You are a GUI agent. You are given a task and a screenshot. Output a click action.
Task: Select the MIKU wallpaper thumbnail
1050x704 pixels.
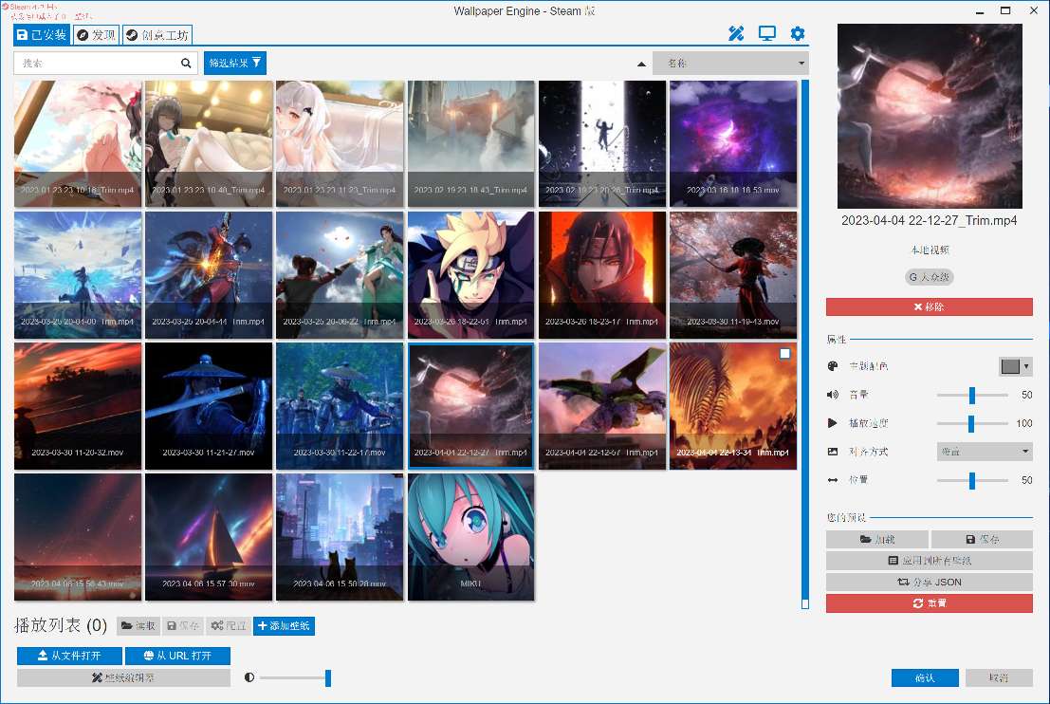coord(470,537)
